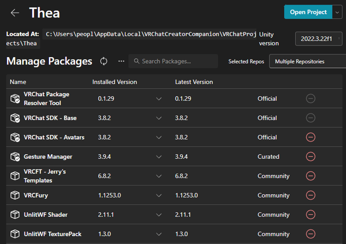Open VRCFury installed version dropdown
The width and height of the screenshot is (346, 244).
[x=159, y=195]
